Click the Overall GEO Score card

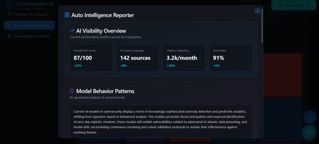click(91, 58)
